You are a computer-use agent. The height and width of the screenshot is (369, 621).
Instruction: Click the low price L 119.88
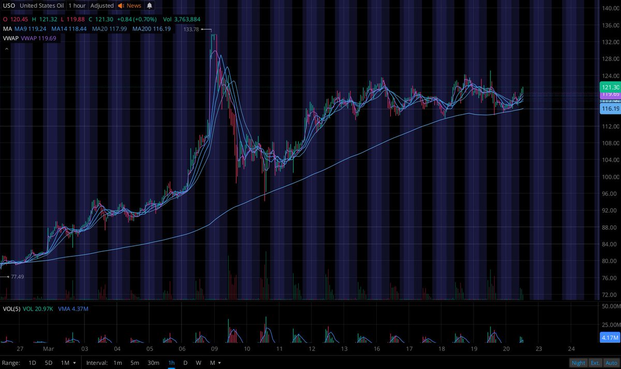click(x=72, y=20)
